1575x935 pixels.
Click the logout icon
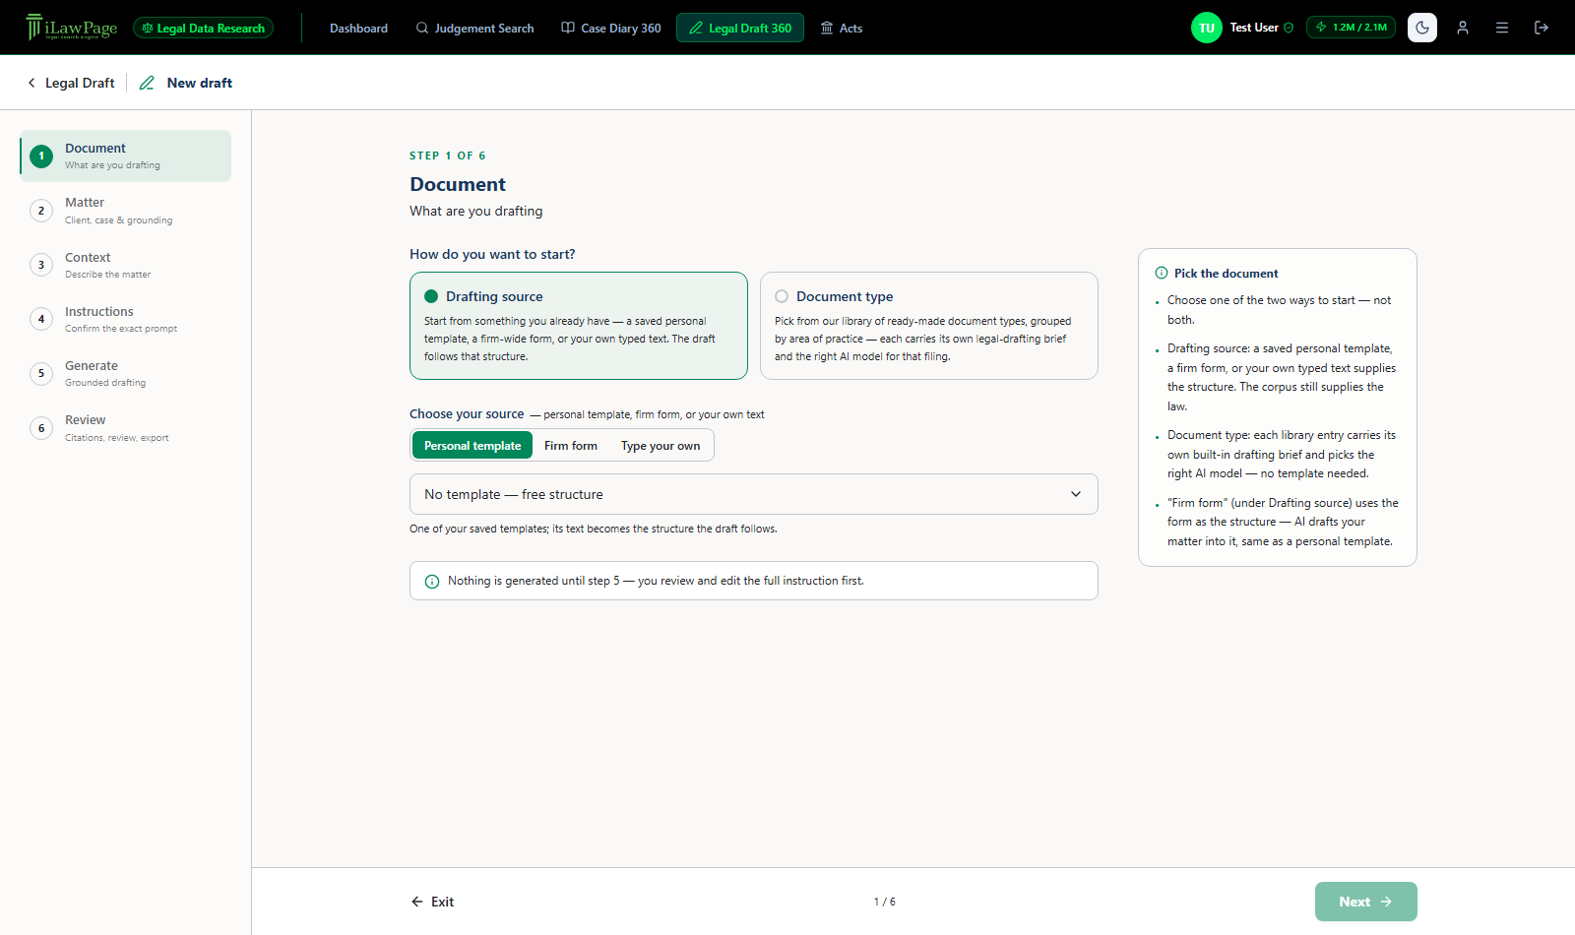[1542, 28]
